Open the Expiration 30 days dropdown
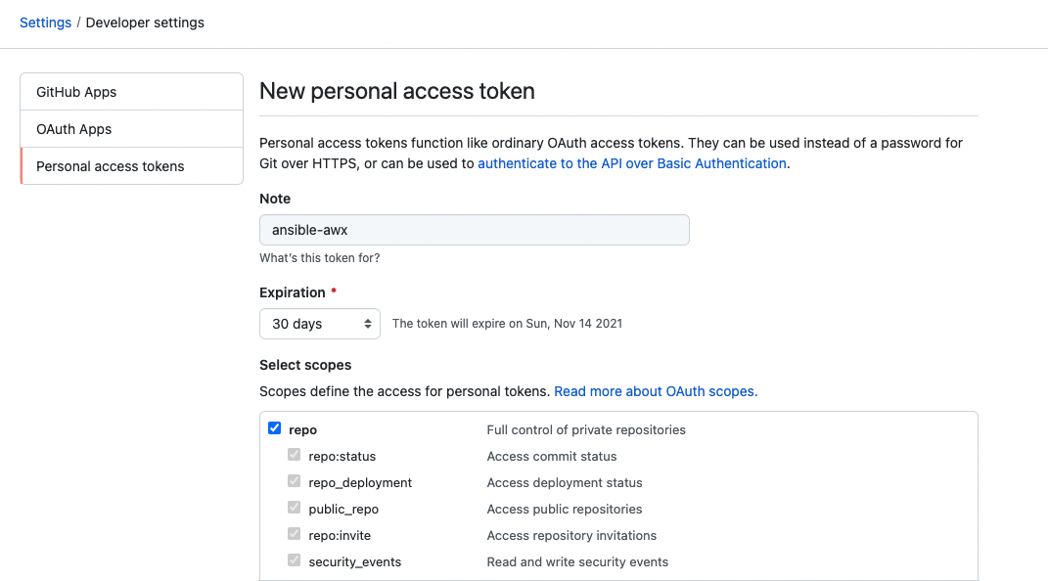The width and height of the screenshot is (1048, 581). pos(320,324)
